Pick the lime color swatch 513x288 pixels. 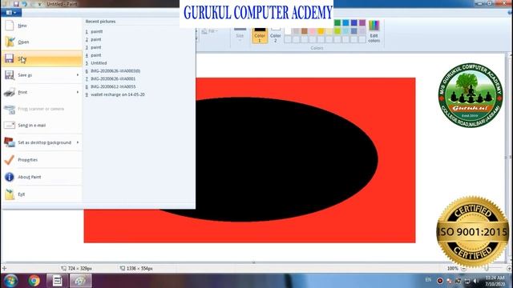[337, 31]
